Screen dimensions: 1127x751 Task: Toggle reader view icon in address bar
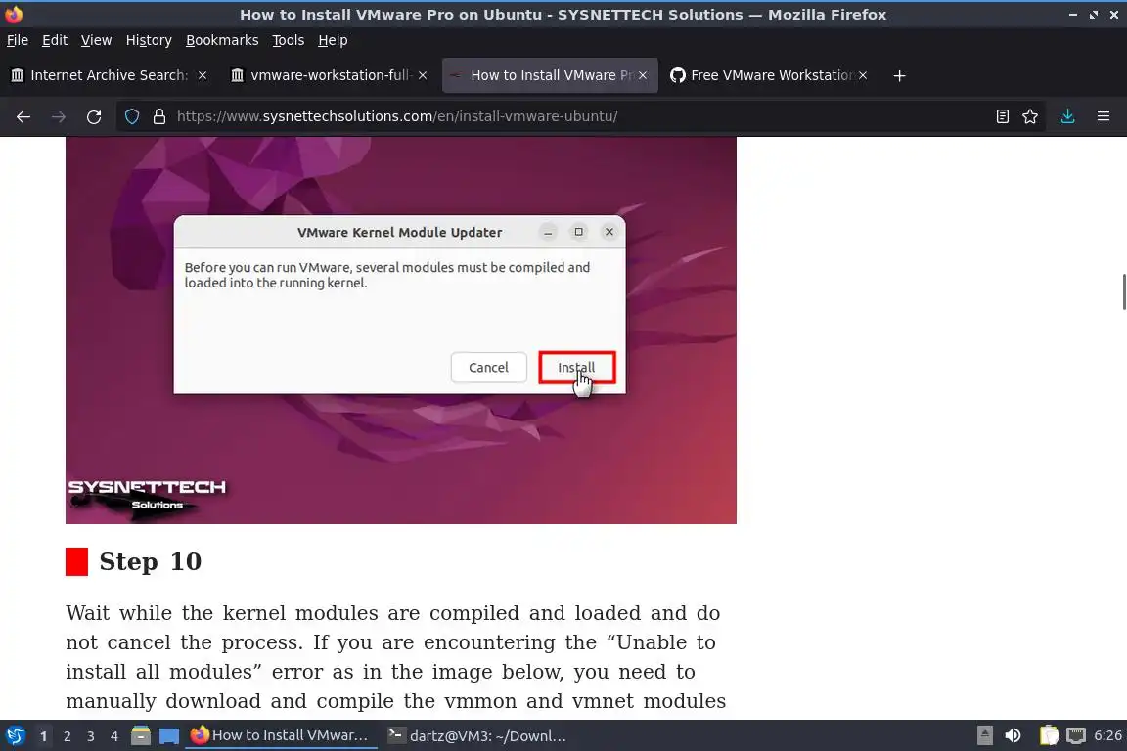pos(1002,116)
